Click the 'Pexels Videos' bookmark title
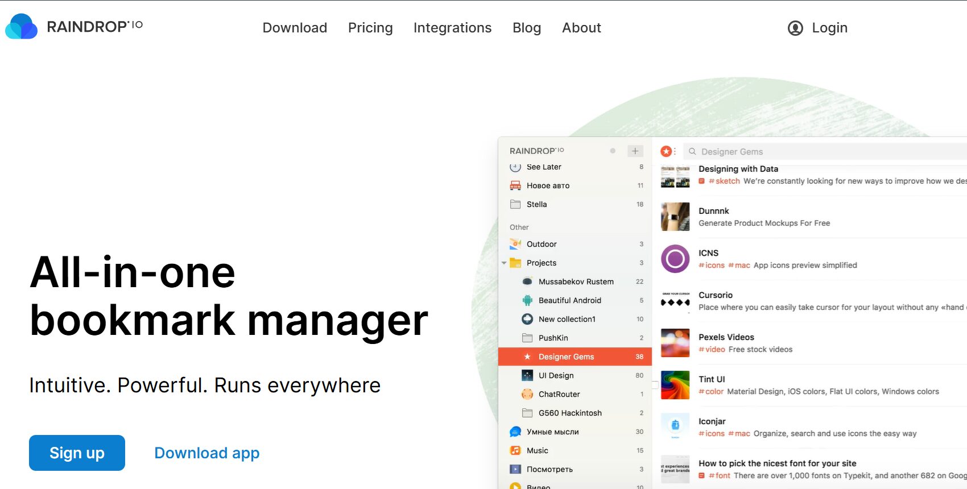Viewport: 967px width, 489px height. pos(726,337)
